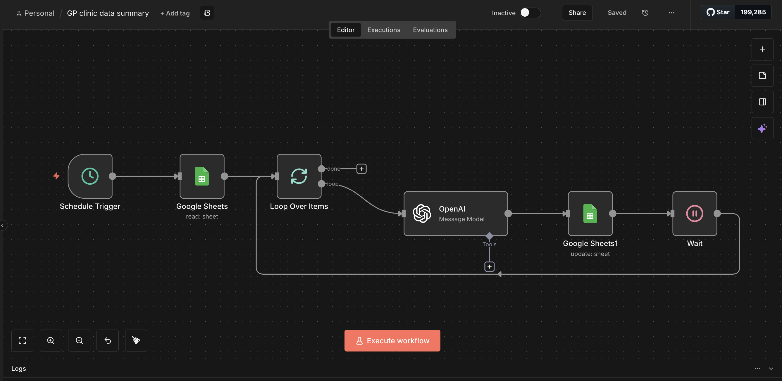Open the OpenAI Message Model node

pos(456,214)
